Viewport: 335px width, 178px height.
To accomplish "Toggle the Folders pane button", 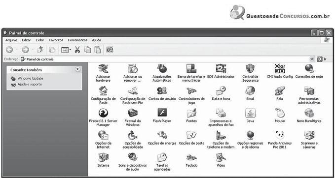I will point(52,50).
